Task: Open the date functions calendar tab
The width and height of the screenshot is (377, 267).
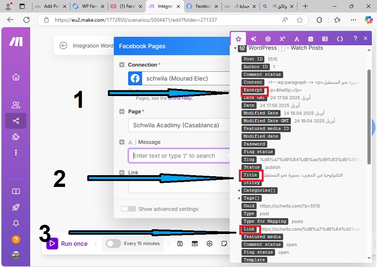Action: click(311, 39)
